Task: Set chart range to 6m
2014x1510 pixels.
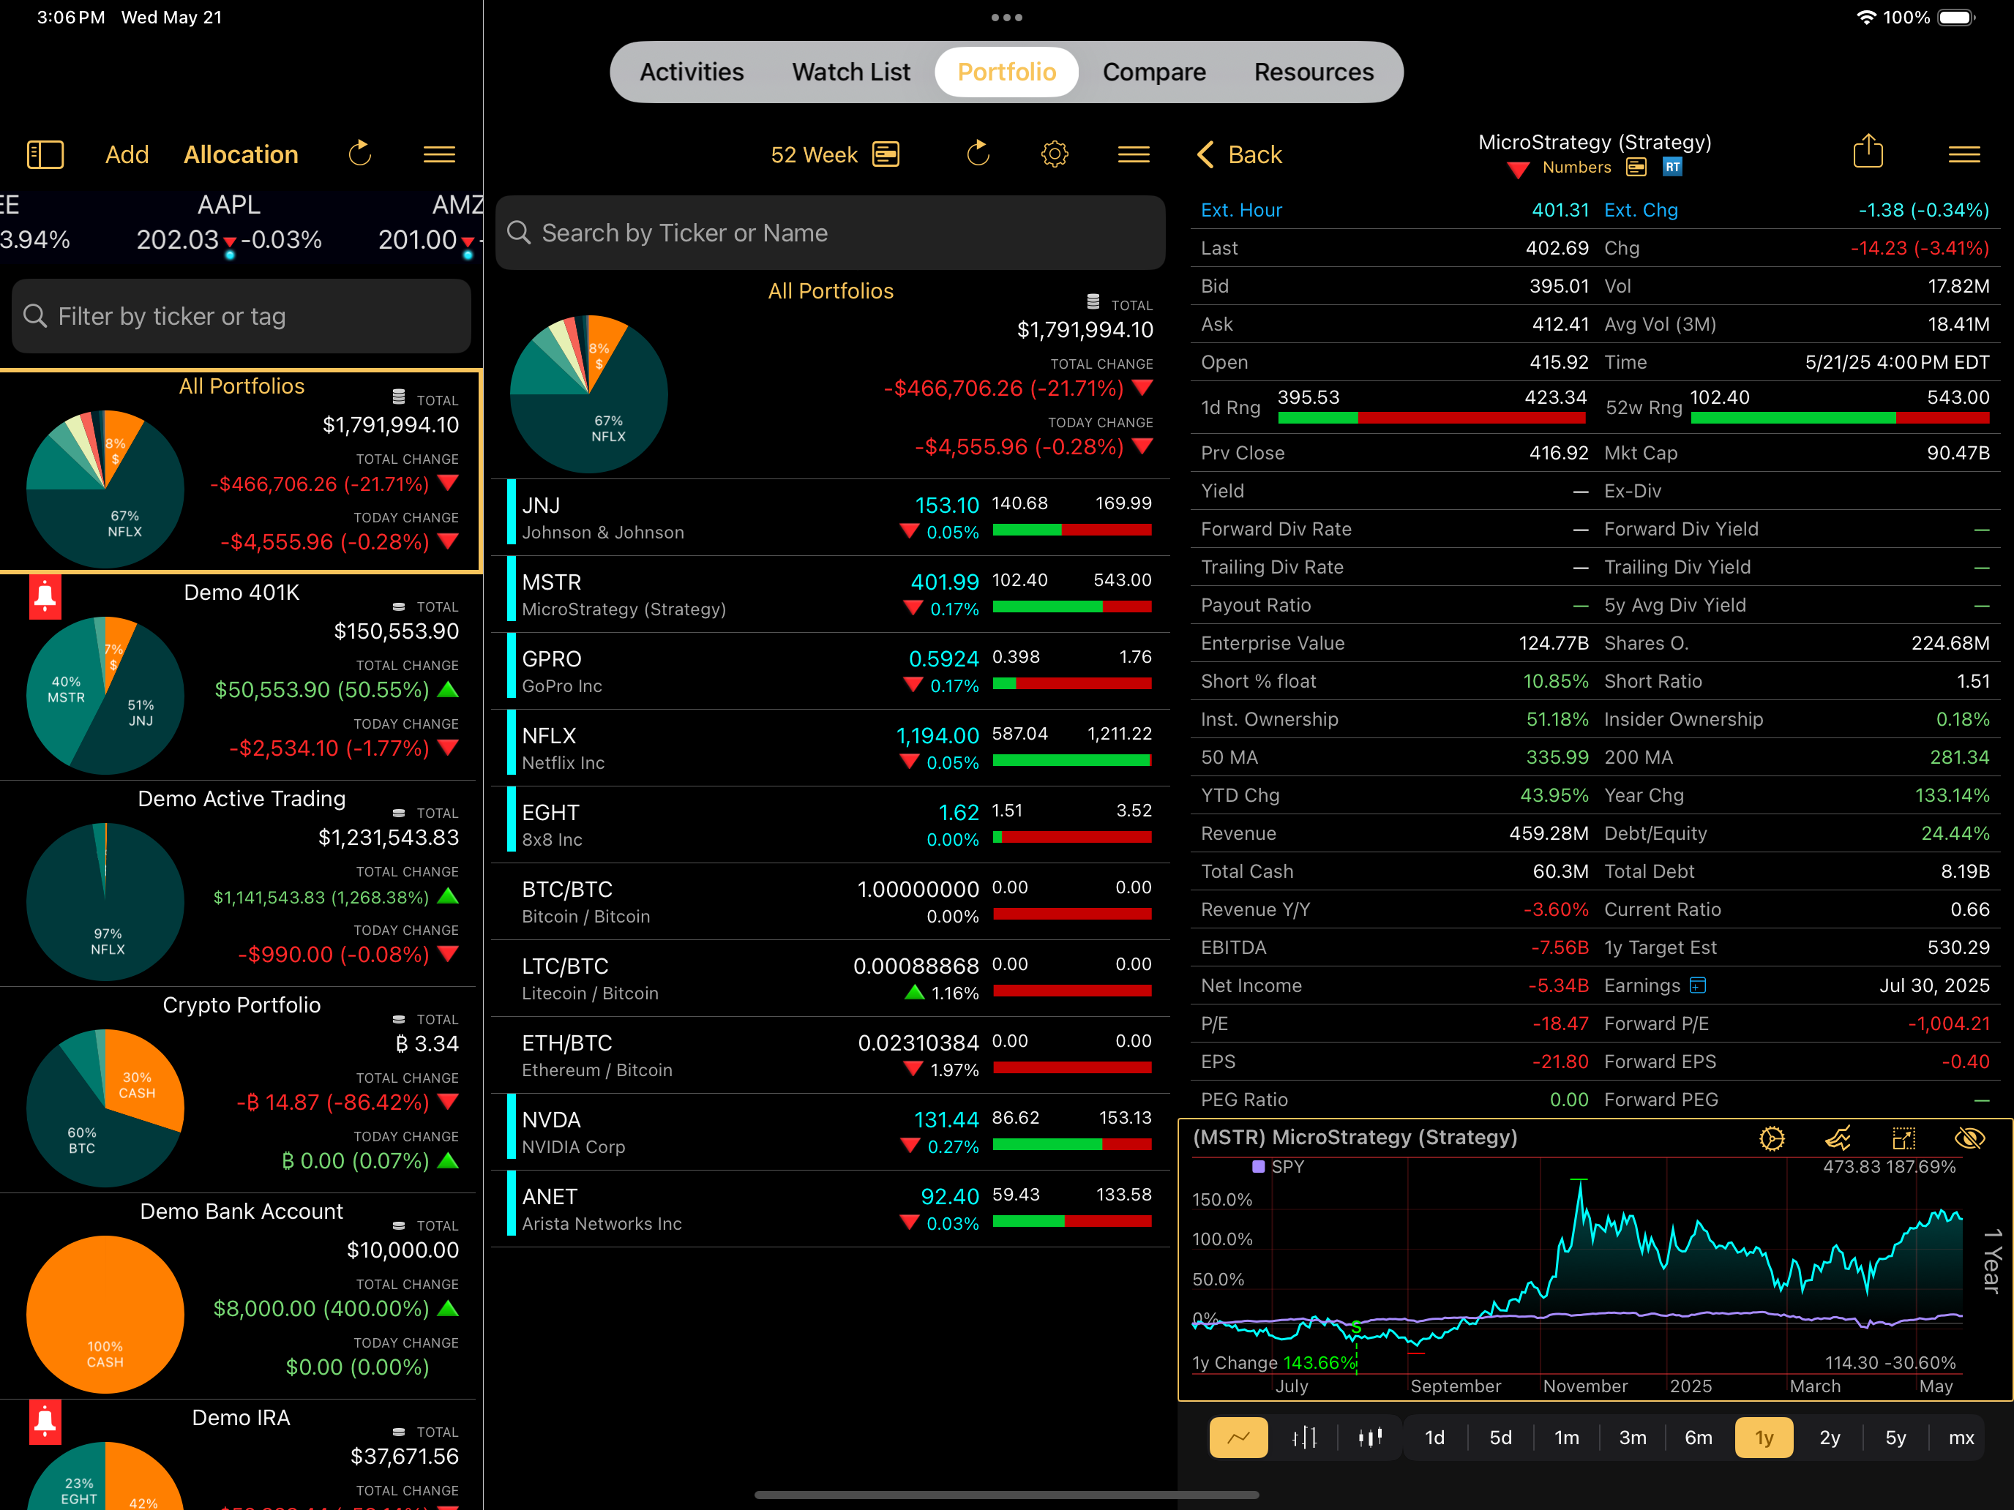Action: (1698, 1438)
